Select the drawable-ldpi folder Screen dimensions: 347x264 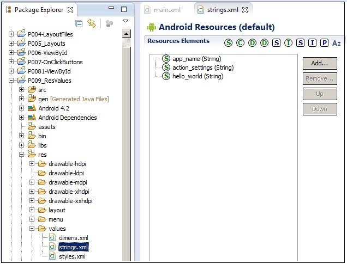tap(66, 173)
